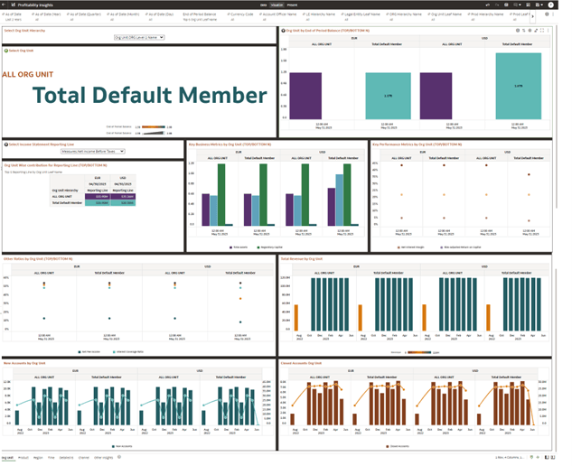Open the Prod Hierarchy Name filter
Viewport: 572px width, 466px height.
point(485,16)
